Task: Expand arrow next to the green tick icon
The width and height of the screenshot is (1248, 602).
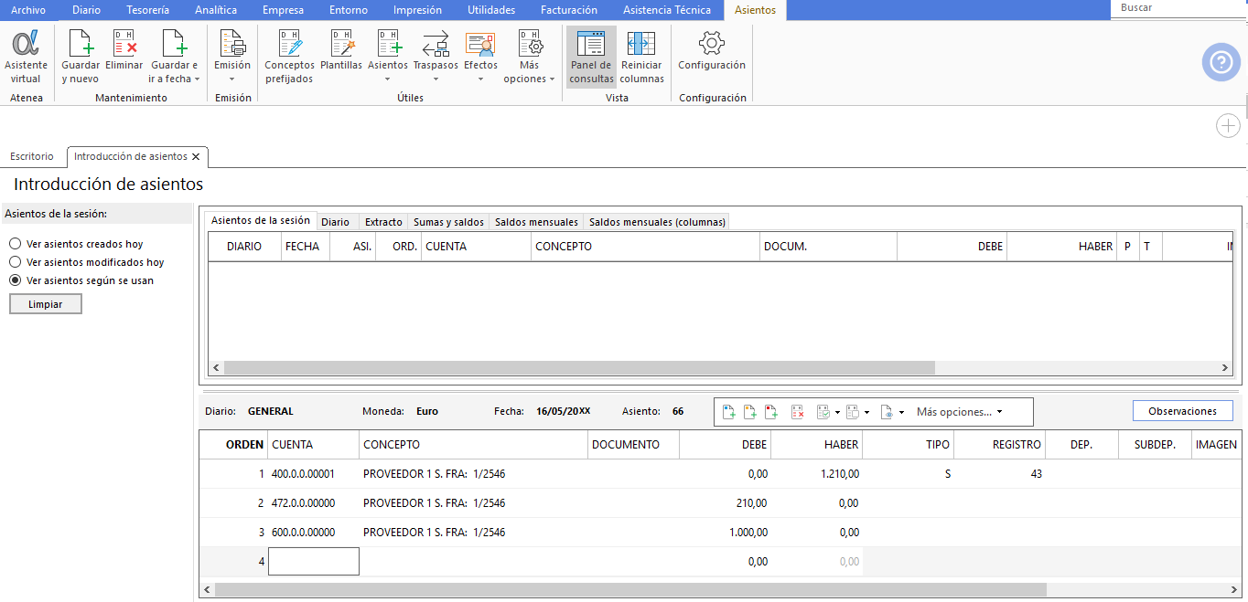Action: tap(837, 413)
